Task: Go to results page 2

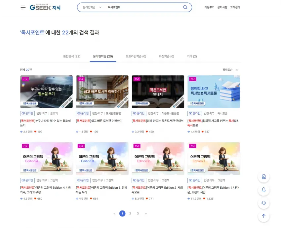Action: (x=130, y=213)
